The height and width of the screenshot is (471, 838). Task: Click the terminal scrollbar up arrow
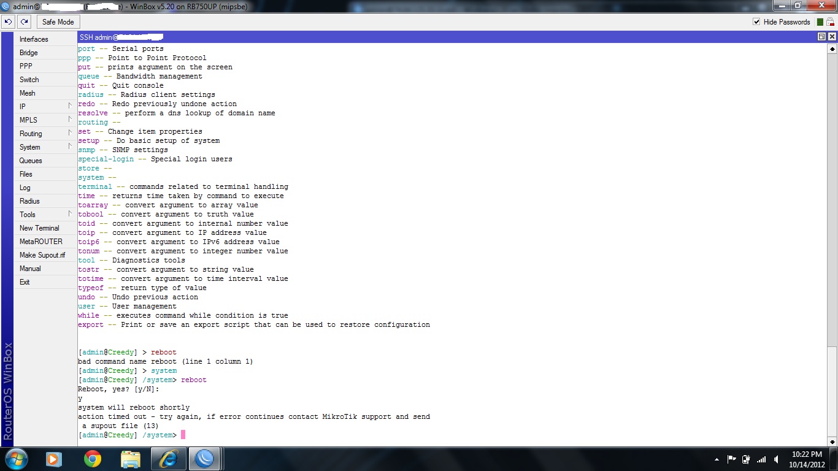click(x=832, y=48)
